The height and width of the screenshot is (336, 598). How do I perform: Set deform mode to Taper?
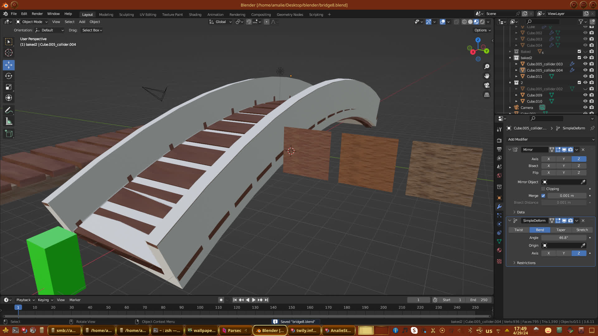point(561,230)
